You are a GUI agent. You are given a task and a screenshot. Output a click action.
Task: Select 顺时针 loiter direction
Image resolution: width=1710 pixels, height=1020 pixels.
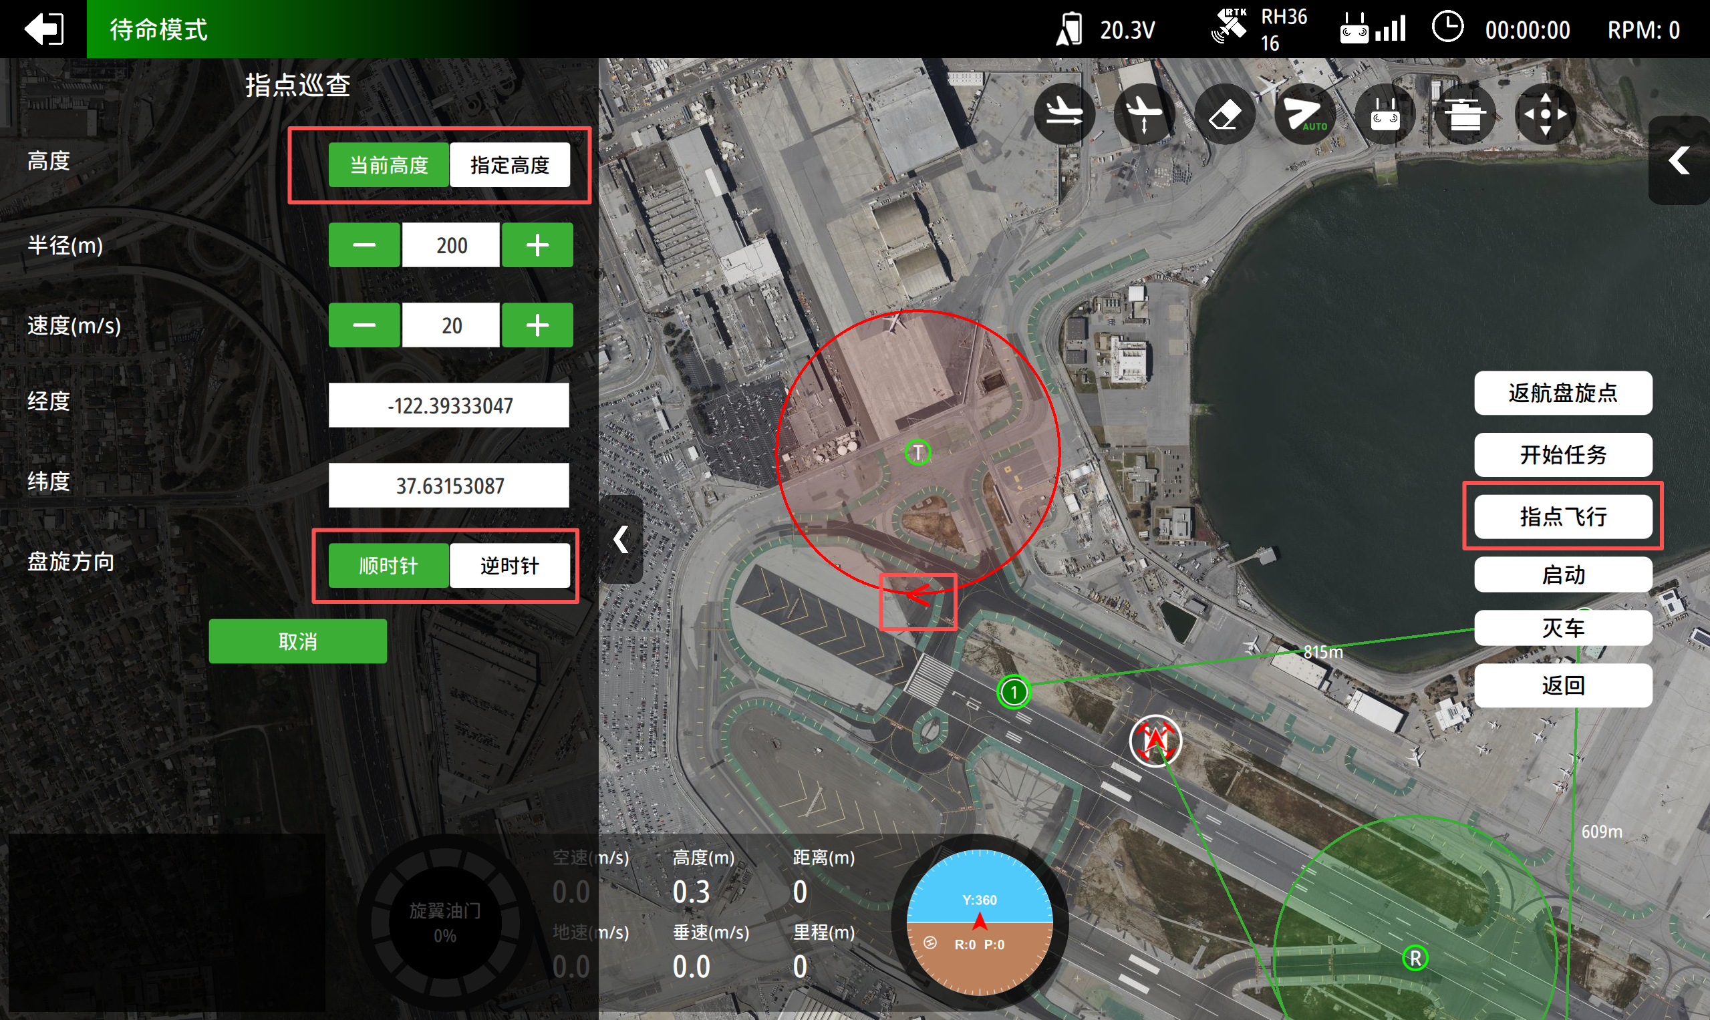[388, 566]
